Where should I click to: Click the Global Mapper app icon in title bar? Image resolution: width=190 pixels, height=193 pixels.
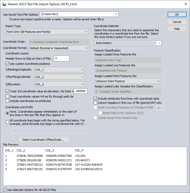[x=4, y=4]
